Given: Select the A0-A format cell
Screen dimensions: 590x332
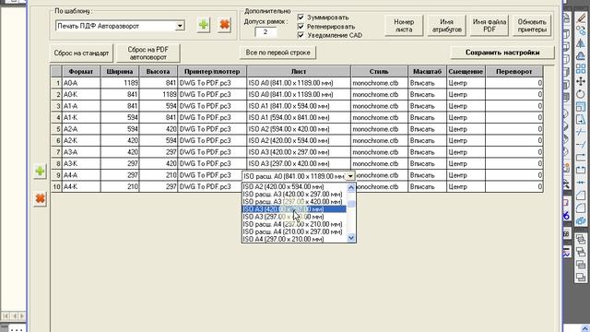Looking at the screenshot, I should 81,83.
